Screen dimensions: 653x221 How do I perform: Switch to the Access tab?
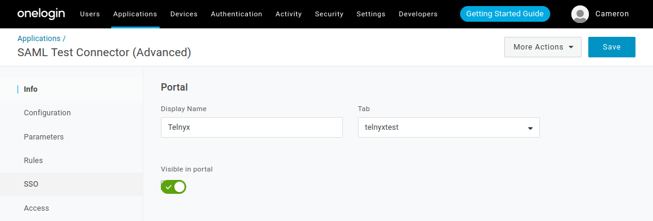[x=71, y=208]
